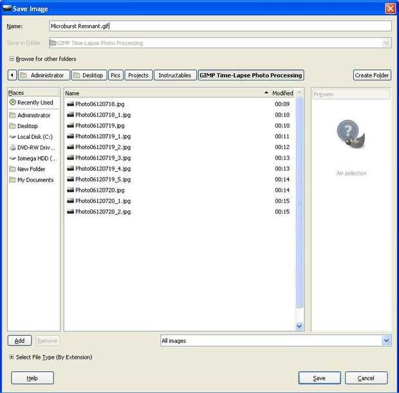Go to Instructables path button
This screenshot has height=393, width=399.
(175, 75)
